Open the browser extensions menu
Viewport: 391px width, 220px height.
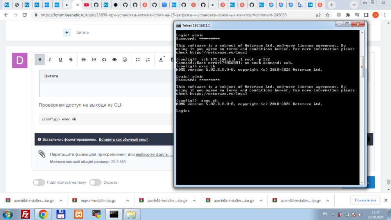pos(348,15)
